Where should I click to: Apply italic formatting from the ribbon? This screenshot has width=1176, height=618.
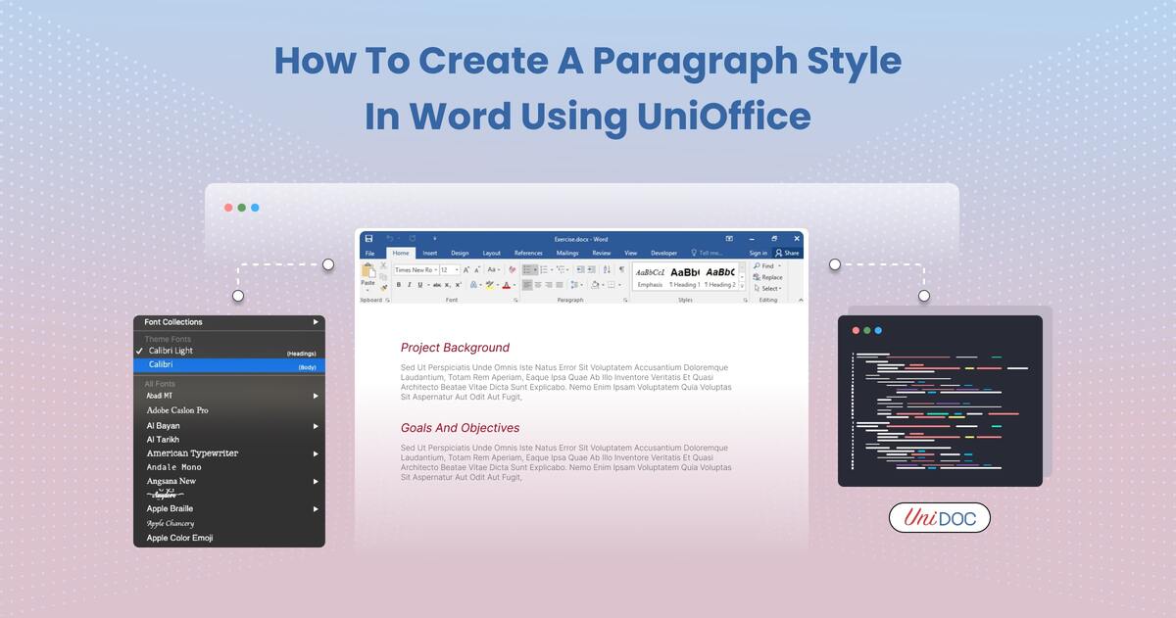pyautogui.click(x=409, y=283)
